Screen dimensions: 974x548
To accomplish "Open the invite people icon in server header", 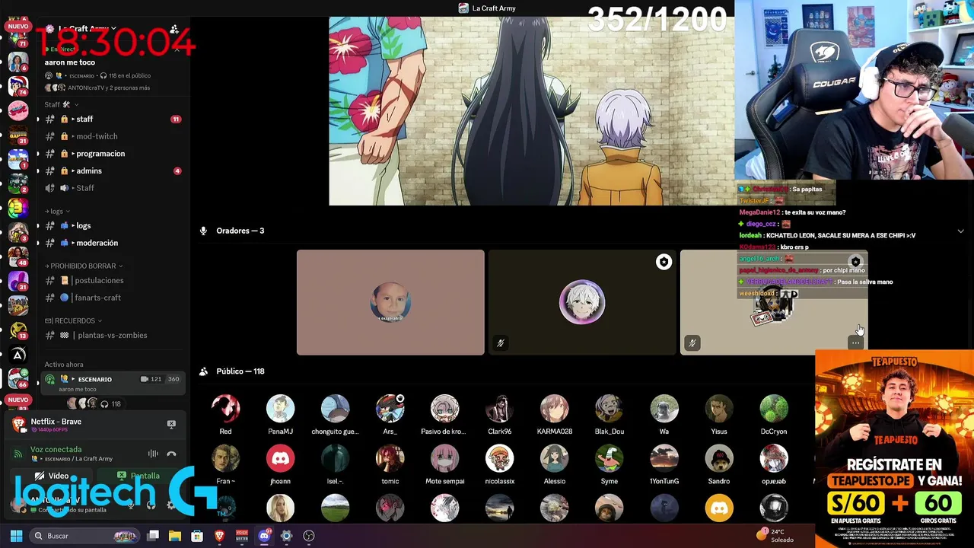I will click(174, 30).
